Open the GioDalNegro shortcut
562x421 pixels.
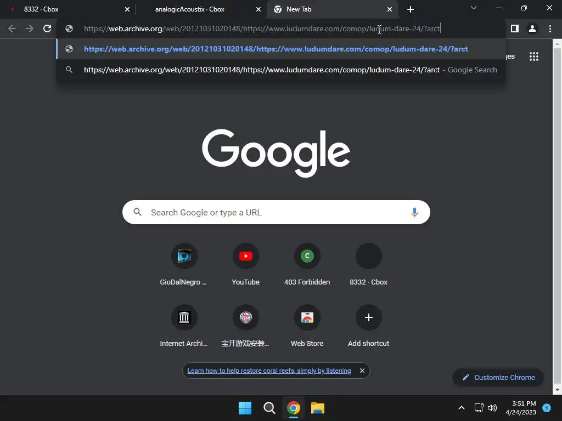coord(184,265)
